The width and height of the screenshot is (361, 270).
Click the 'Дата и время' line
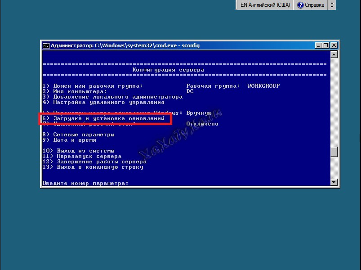69,140
